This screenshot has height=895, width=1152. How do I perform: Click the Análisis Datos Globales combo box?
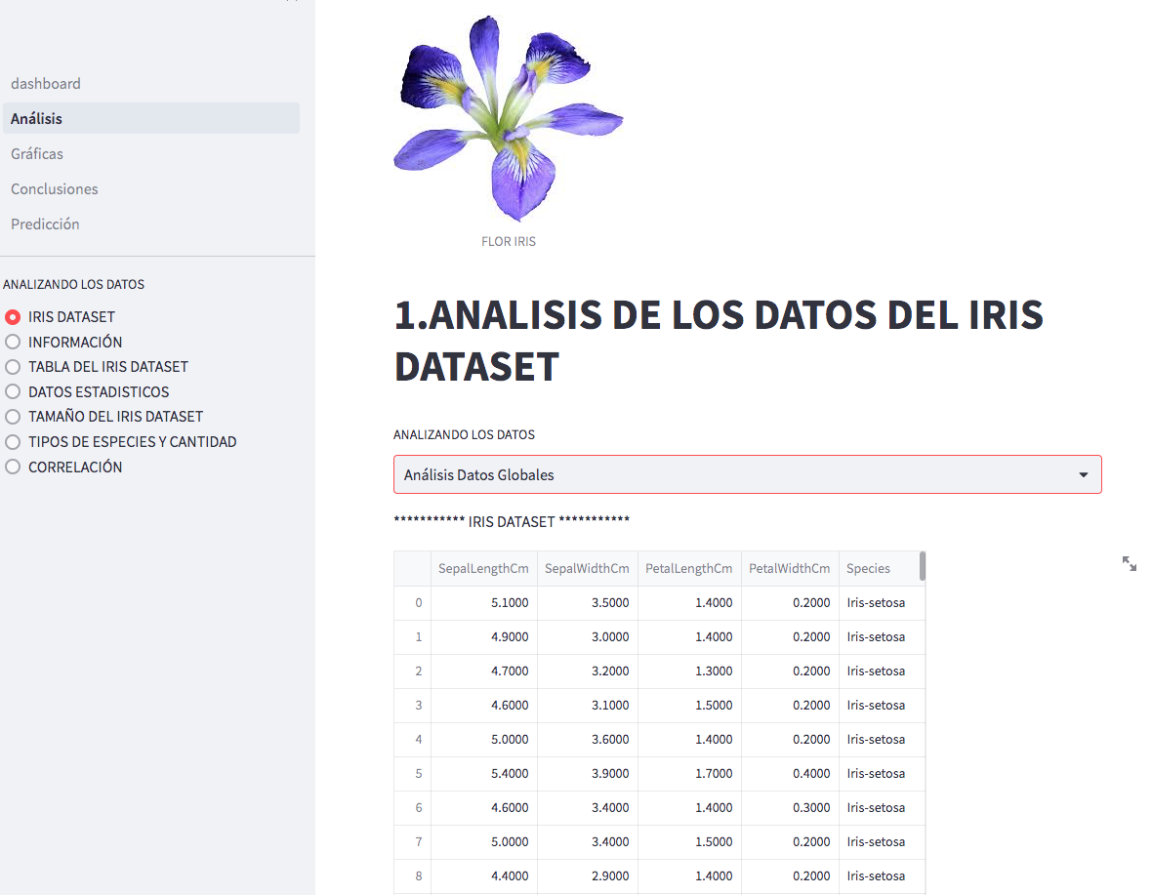[747, 474]
